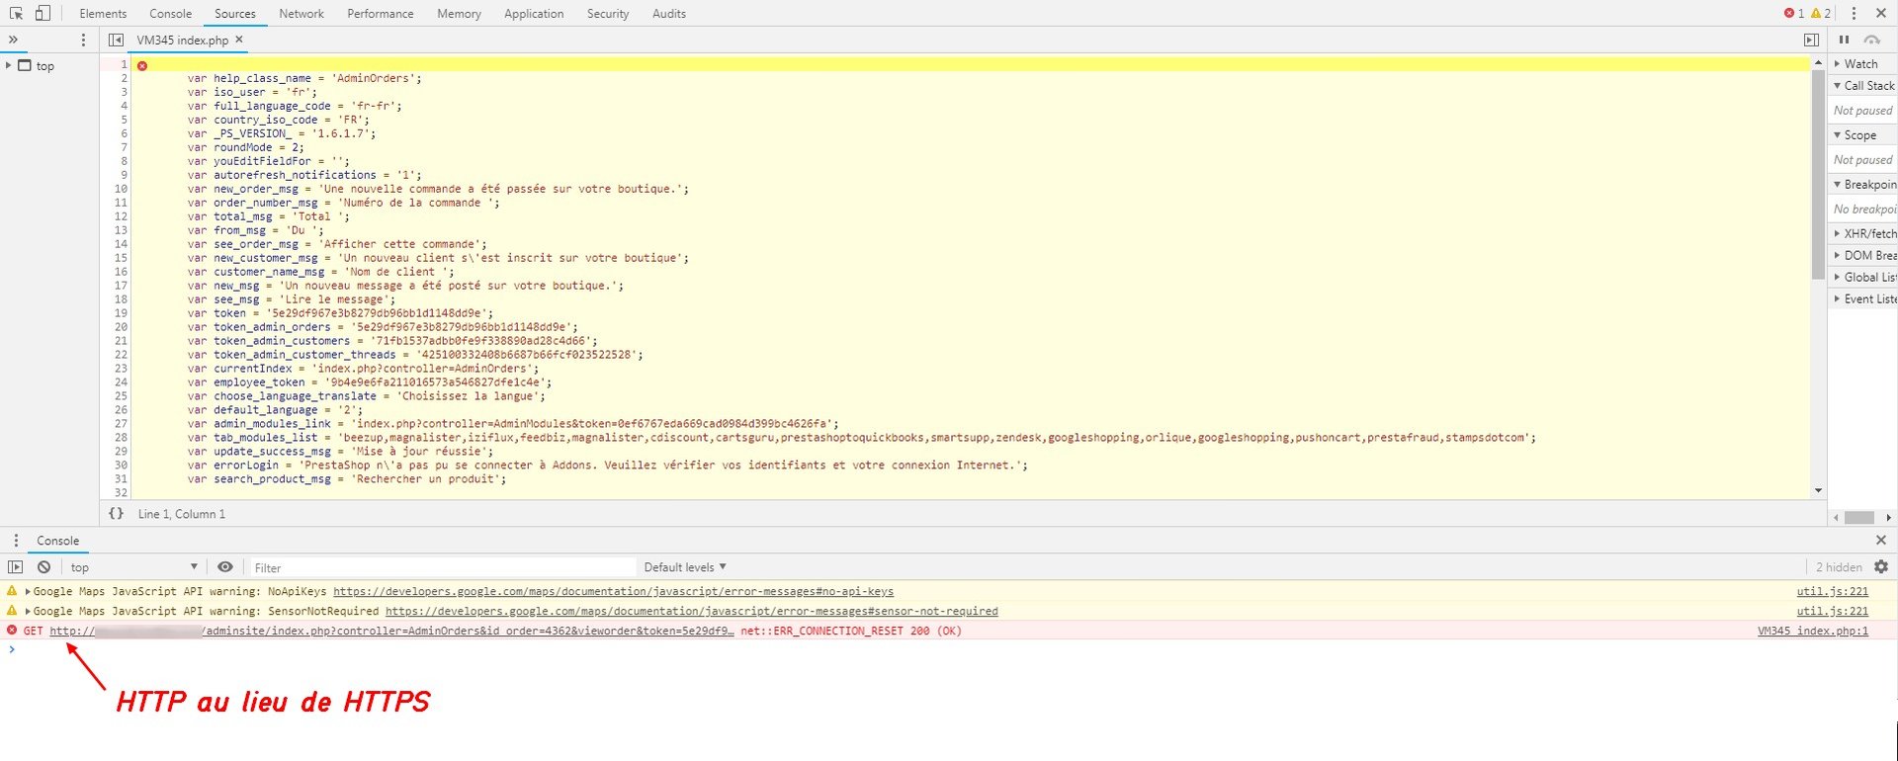
Task: Click the red error icon on GET message
Action: click(12, 630)
